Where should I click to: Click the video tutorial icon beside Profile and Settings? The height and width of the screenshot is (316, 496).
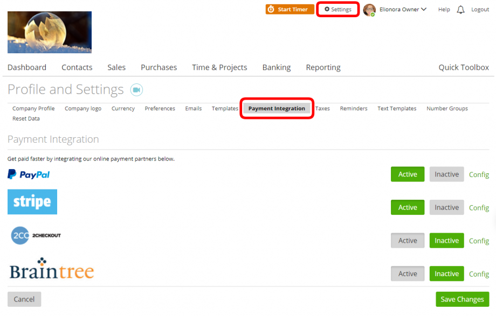pyautogui.click(x=136, y=89)
